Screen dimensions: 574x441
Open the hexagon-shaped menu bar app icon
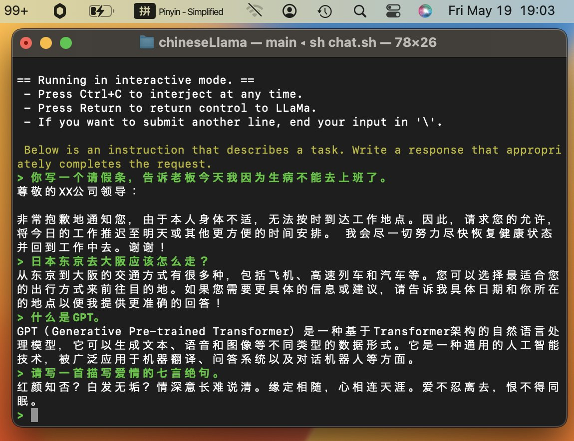(x=59, y=11)
